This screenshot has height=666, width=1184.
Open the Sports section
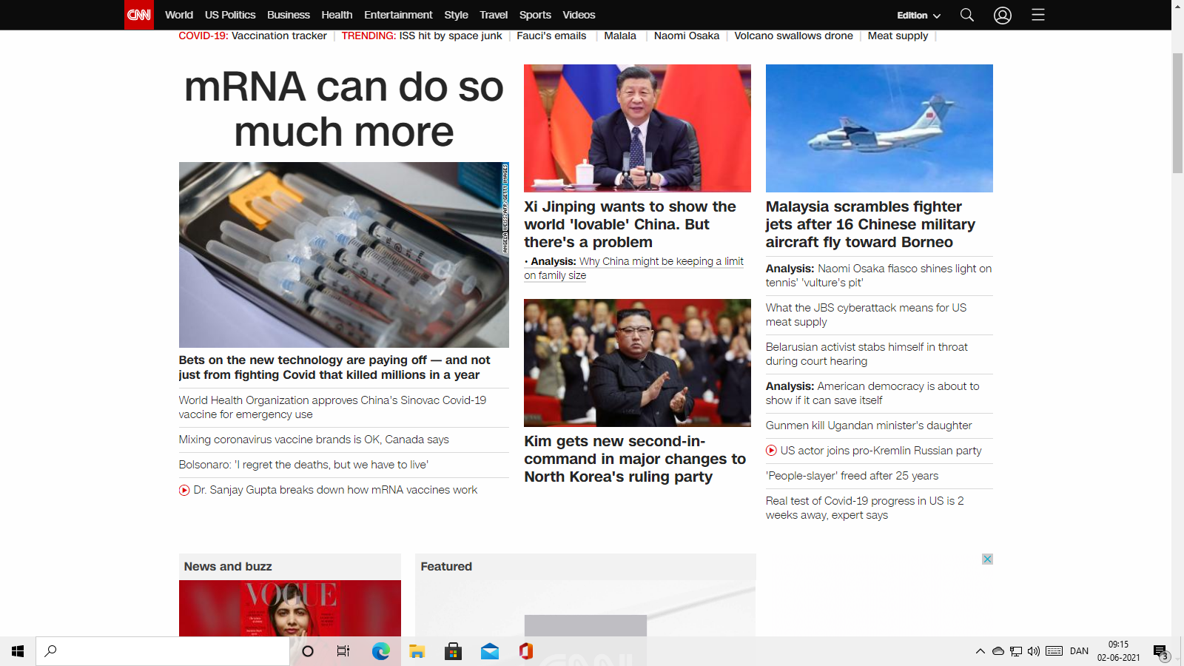pyautogui.click(x=535, y=15)
